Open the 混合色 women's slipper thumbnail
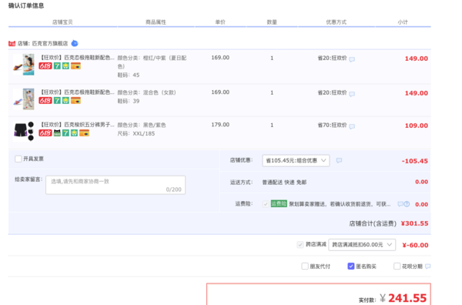The width and height of the screenshot is (462, 305). pyautogui.click(x=24, y=99)
